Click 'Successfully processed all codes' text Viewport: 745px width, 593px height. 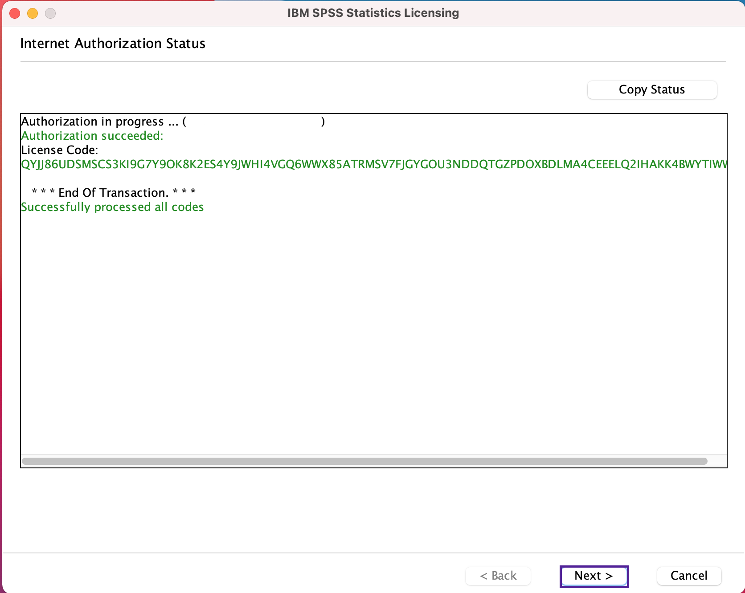click(x=112, y=207)
